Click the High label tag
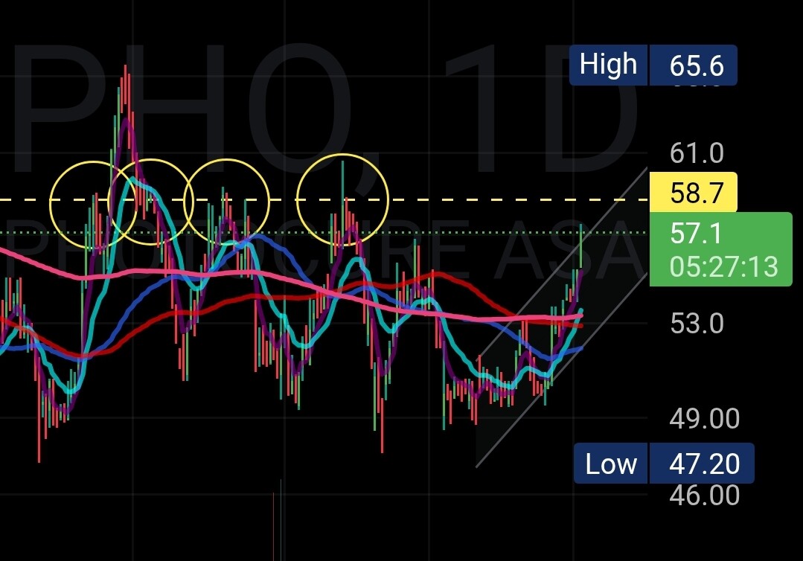This screenshot has height=561, width=803. coord(609,65)
